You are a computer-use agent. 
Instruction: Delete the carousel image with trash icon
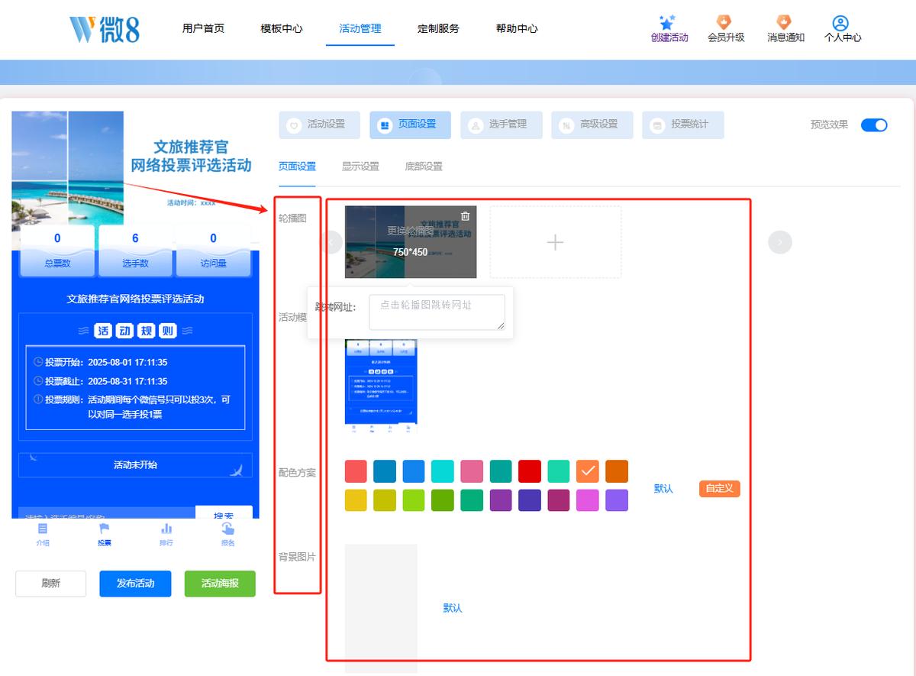pyautogui.click(x=466, y=216)
